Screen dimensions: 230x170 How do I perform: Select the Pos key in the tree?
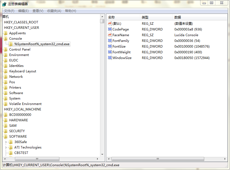[x=12, y=82]
